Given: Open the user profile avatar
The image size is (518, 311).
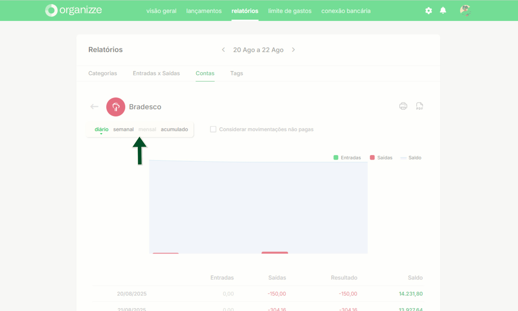Looking at the screenshot, I should (x=465, y=10).
